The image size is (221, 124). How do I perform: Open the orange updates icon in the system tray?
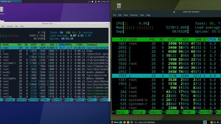pyautogui.click(x=212, y=122)
